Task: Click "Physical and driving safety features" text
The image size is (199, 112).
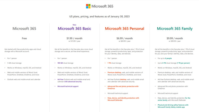Action: (173, 105)
